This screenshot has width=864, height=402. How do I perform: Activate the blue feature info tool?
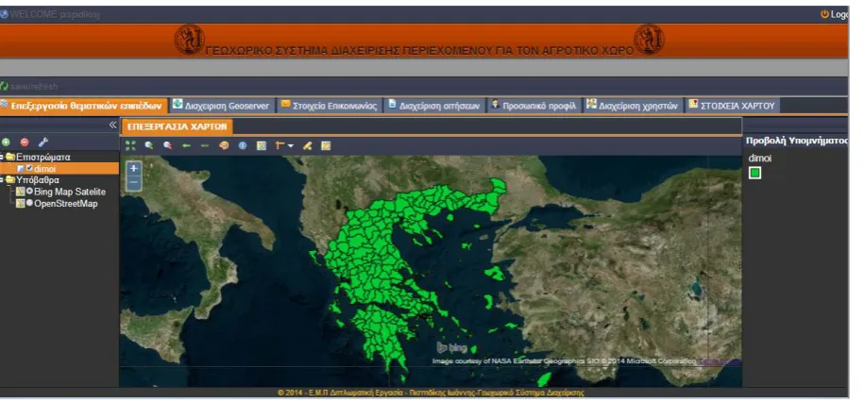[x=243, y=146]
